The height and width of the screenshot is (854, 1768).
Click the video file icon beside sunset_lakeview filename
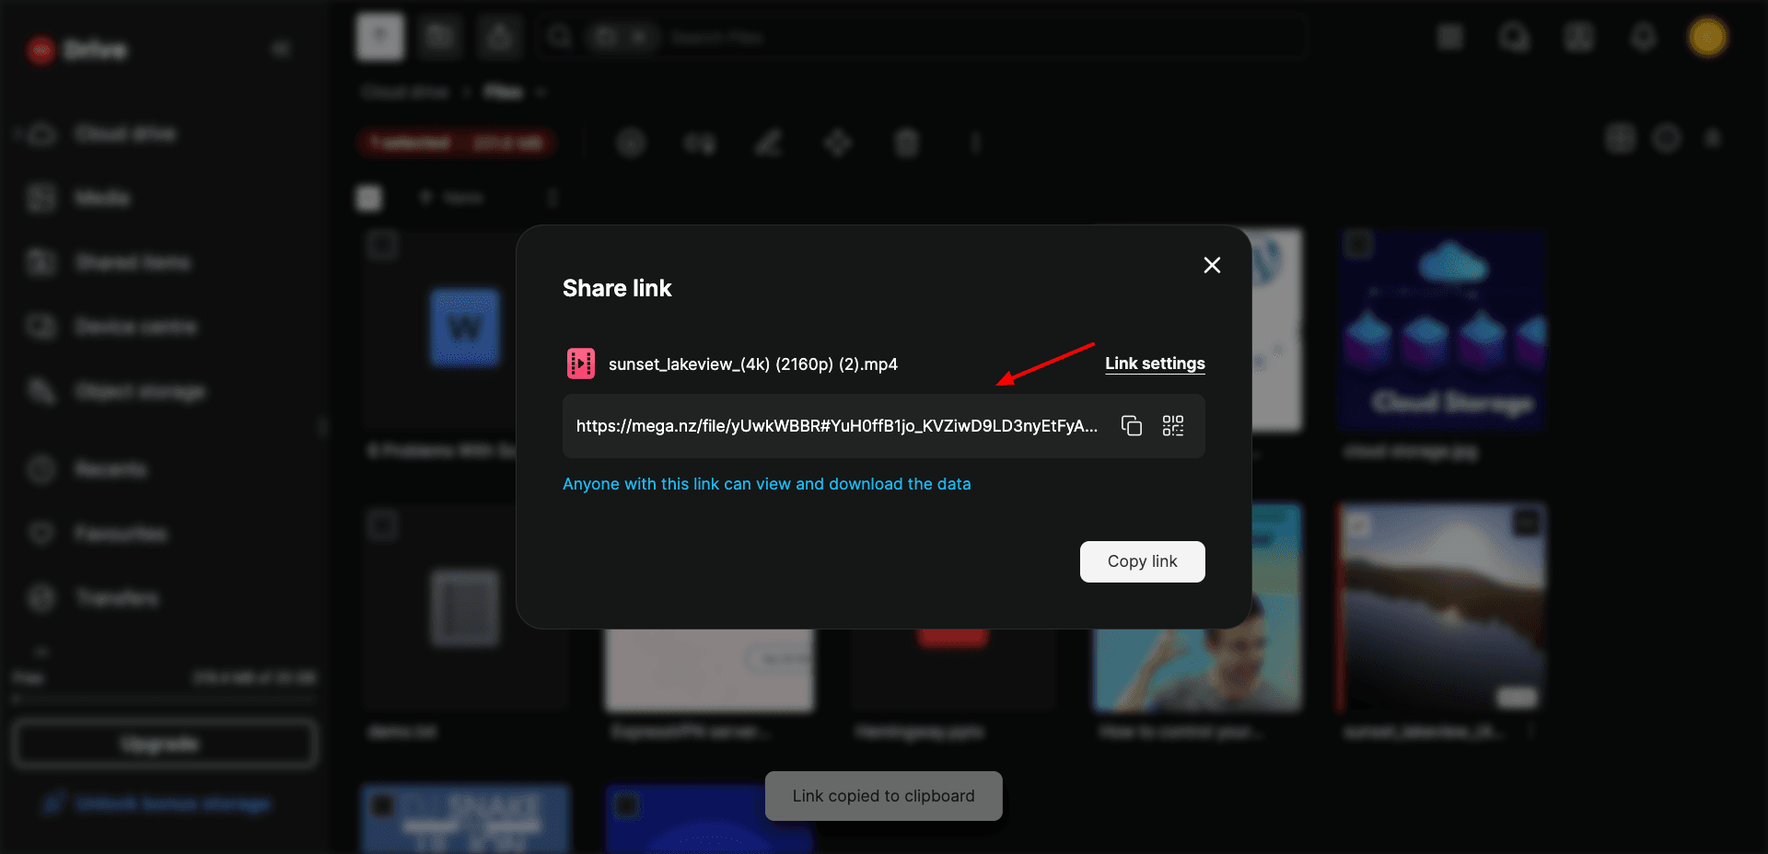coord(580,364)
